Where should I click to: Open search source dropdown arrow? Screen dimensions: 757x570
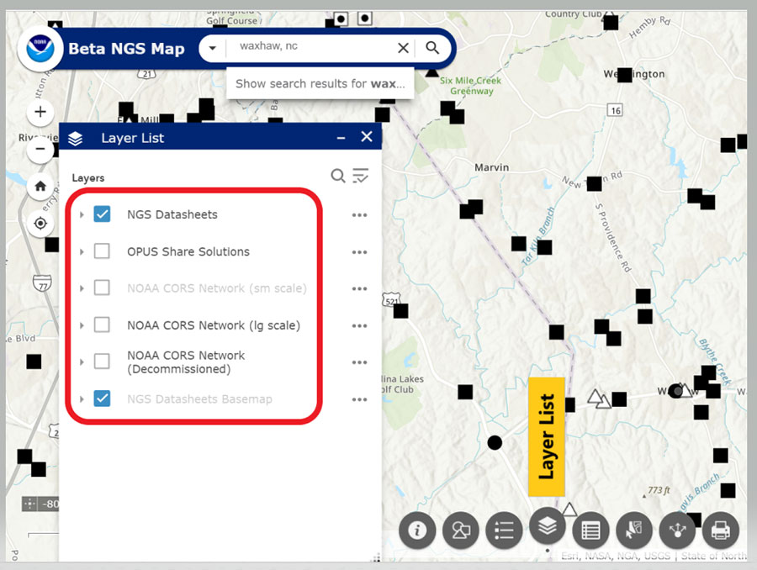click(x=214, y=48)
